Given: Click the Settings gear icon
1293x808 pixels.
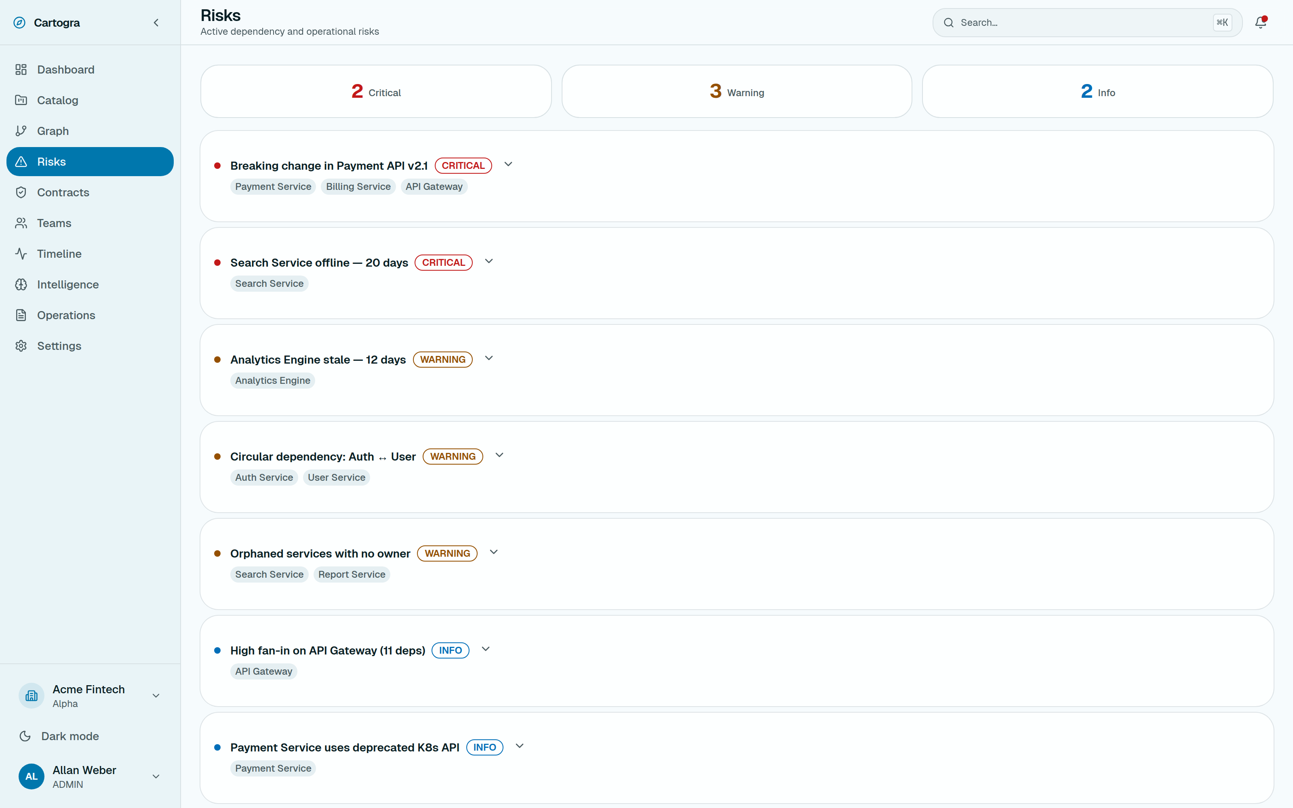Looking at the screenshot, I should (x=21, y=346).
